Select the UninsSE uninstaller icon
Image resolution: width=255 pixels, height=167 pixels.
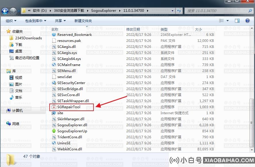point(54,143)
